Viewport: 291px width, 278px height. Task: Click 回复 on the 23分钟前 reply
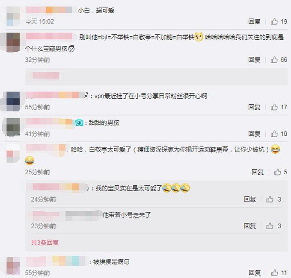tap(250, 226)
